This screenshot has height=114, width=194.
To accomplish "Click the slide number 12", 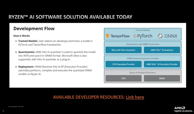I will [3, 111].
